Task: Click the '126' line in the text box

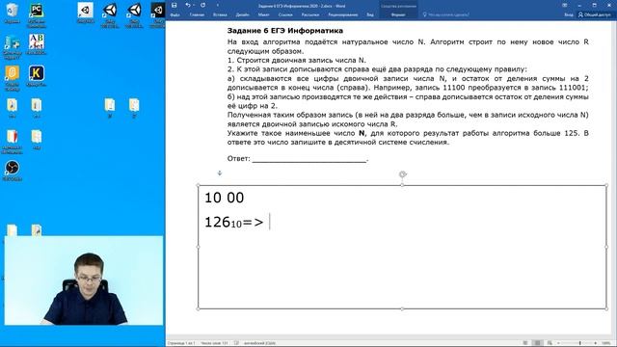Action: tap(233, 223)
